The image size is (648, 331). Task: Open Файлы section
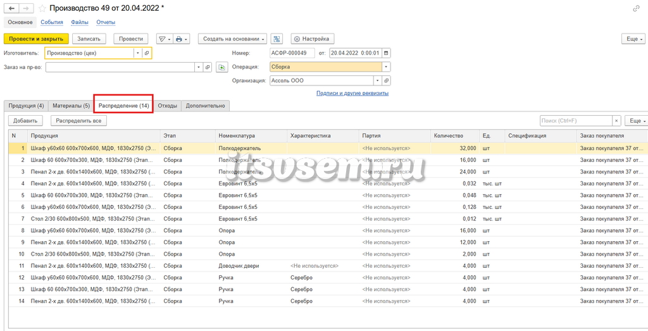[x=79, y=22]
